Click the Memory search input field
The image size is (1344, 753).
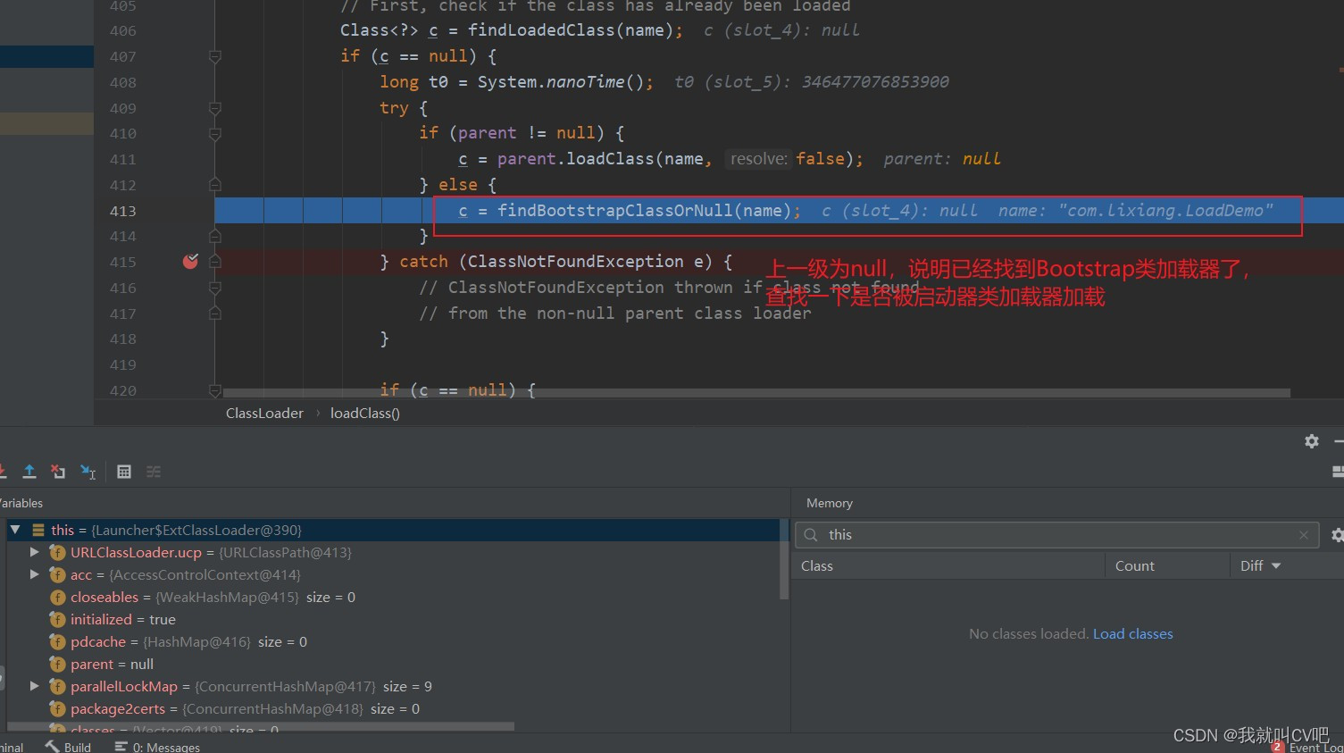click(1056, 535)
